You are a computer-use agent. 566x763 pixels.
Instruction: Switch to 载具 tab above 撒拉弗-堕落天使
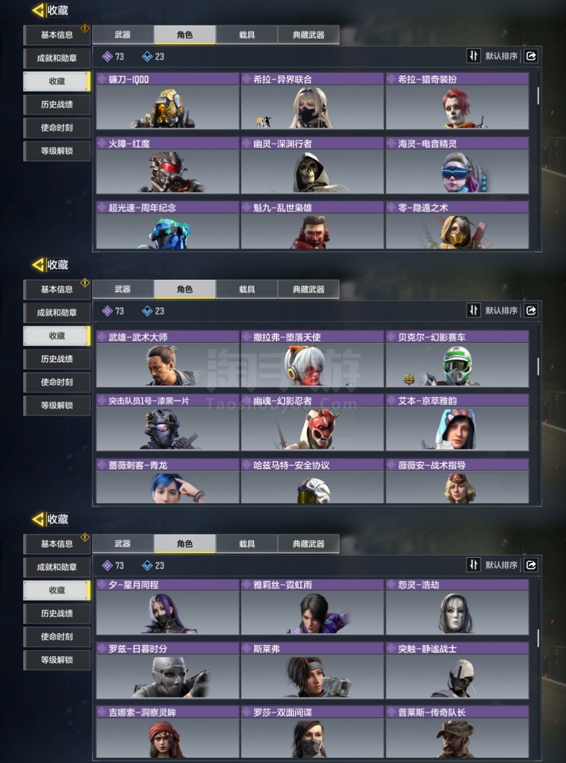pyautogui.click(x=247, y=289)
